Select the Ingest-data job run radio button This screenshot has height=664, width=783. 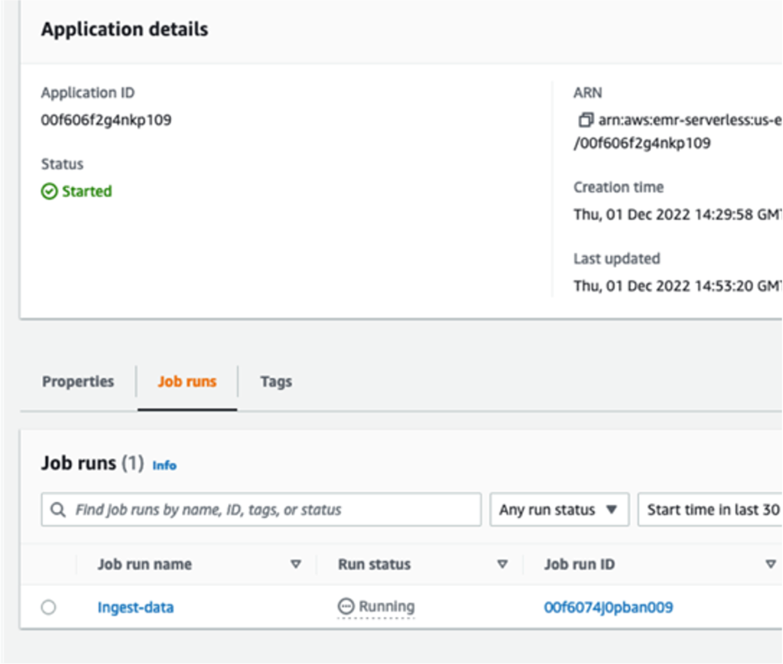(49, 607)
